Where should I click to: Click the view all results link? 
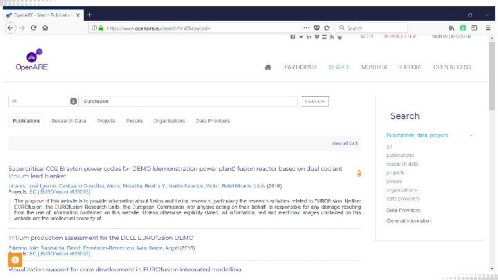[x=344, y=144]
